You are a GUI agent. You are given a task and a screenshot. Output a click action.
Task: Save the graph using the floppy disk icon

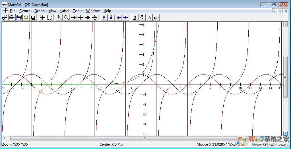[x=33, y=18]
